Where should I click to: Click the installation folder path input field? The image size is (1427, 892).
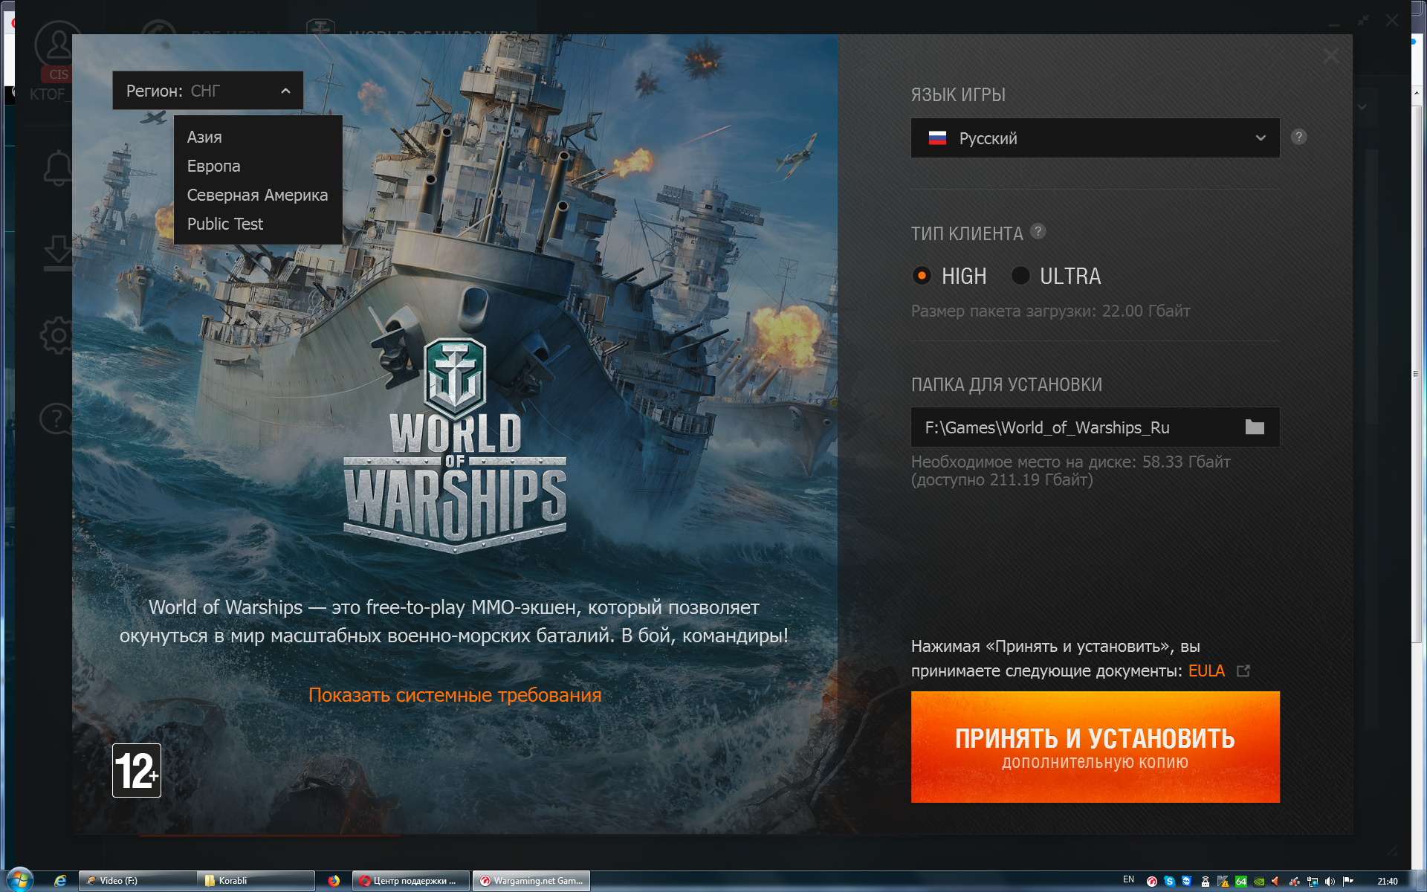pyautogui.click(x=1078, y=427)
